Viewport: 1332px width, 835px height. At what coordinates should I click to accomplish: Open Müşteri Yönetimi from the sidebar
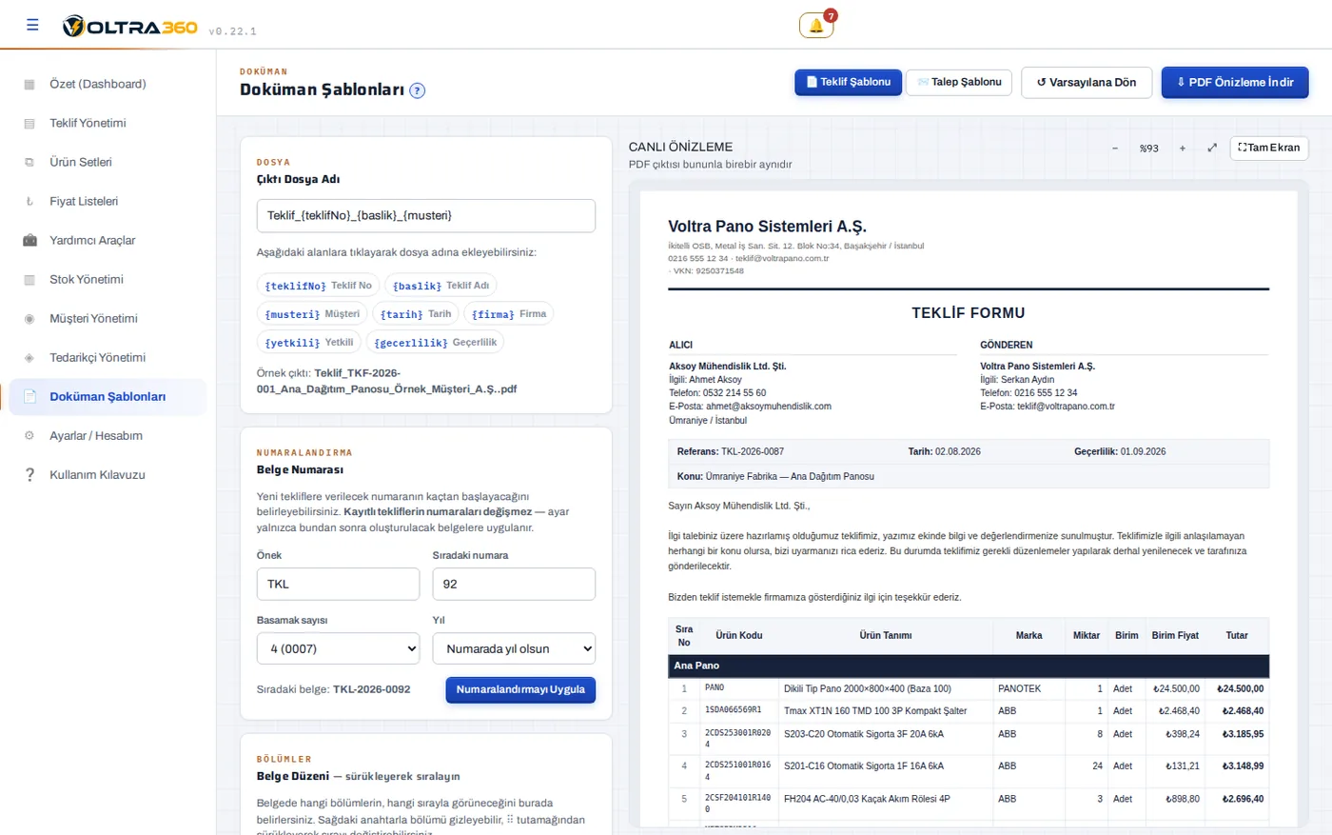click(x=108, y=319)
